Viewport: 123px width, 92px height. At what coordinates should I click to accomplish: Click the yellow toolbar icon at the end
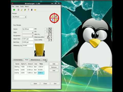35,10
